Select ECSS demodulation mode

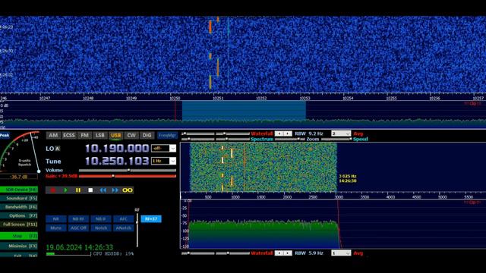[x=69, y=135]
